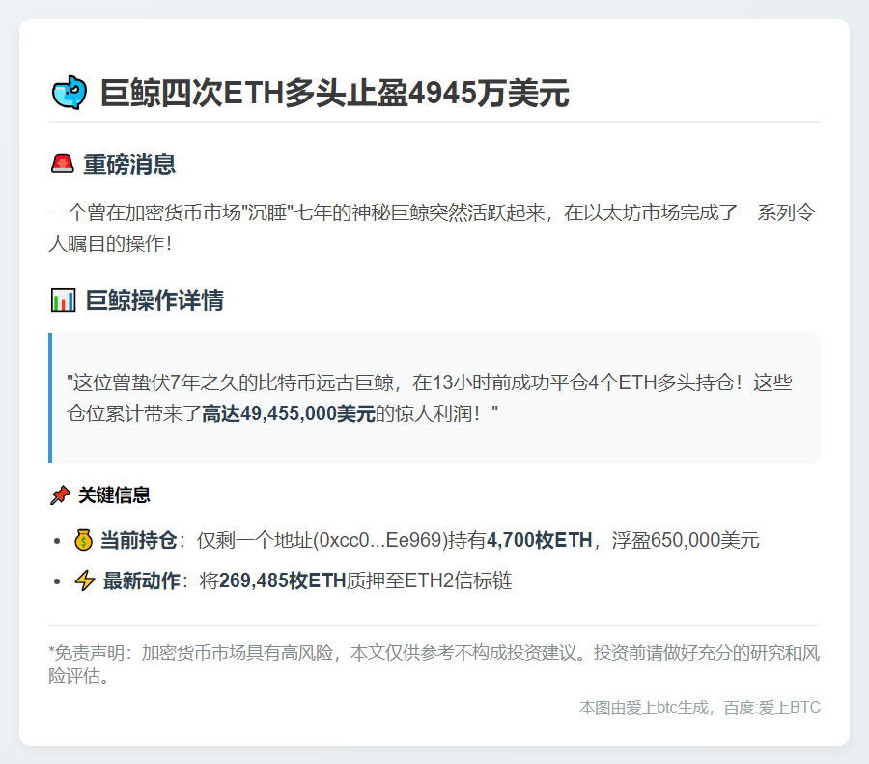Screen dimensions: 869x764
Task: Select the bar chart icon beside 巨鲸操作详情
Action: tap(62, 300)
